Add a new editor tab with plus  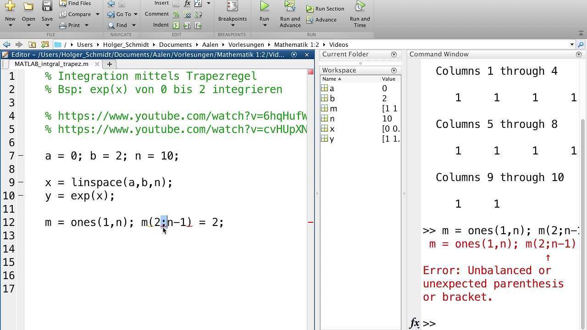(109, 64)
